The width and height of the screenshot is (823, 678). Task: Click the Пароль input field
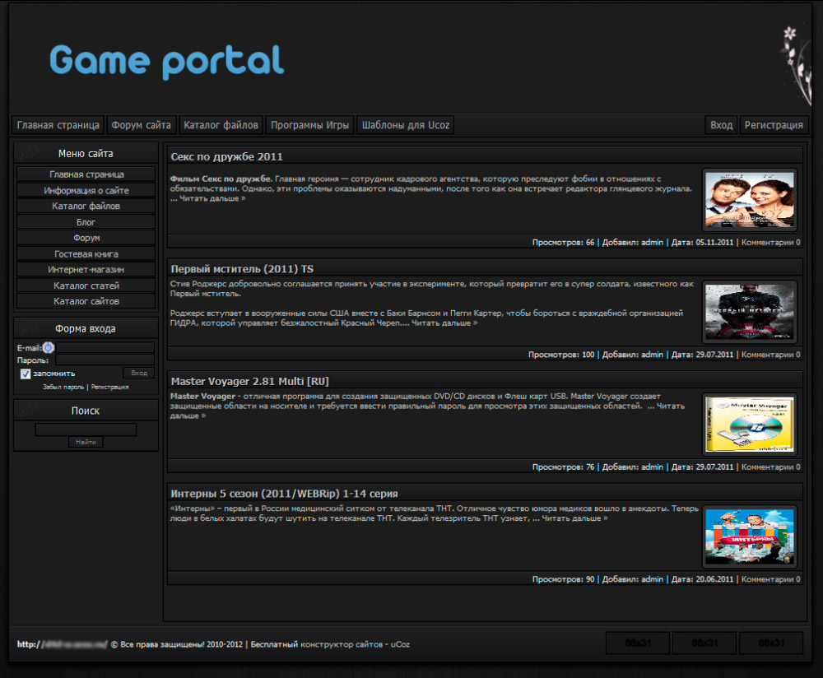(105, 360)
